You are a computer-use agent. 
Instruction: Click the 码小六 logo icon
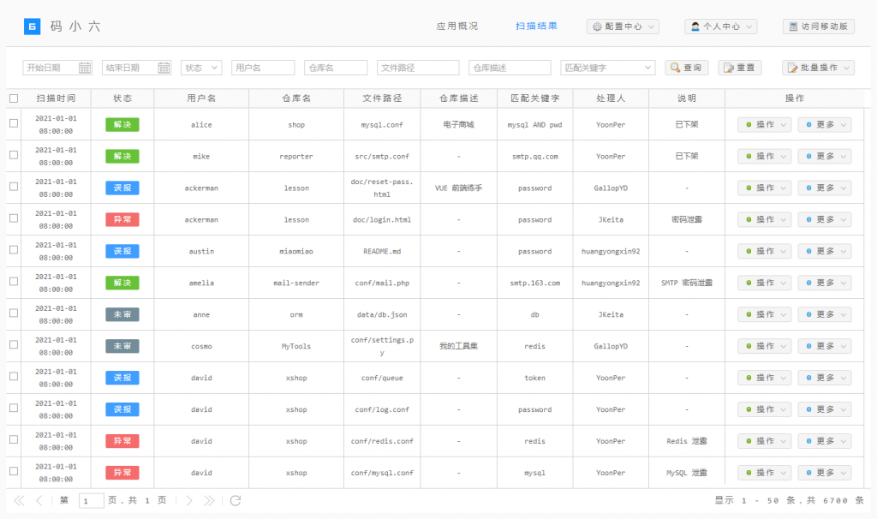(32, 27)
